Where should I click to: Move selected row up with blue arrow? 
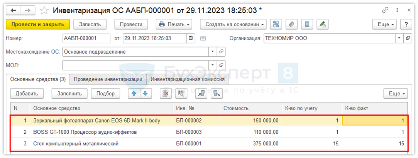(x=134, y=93)
